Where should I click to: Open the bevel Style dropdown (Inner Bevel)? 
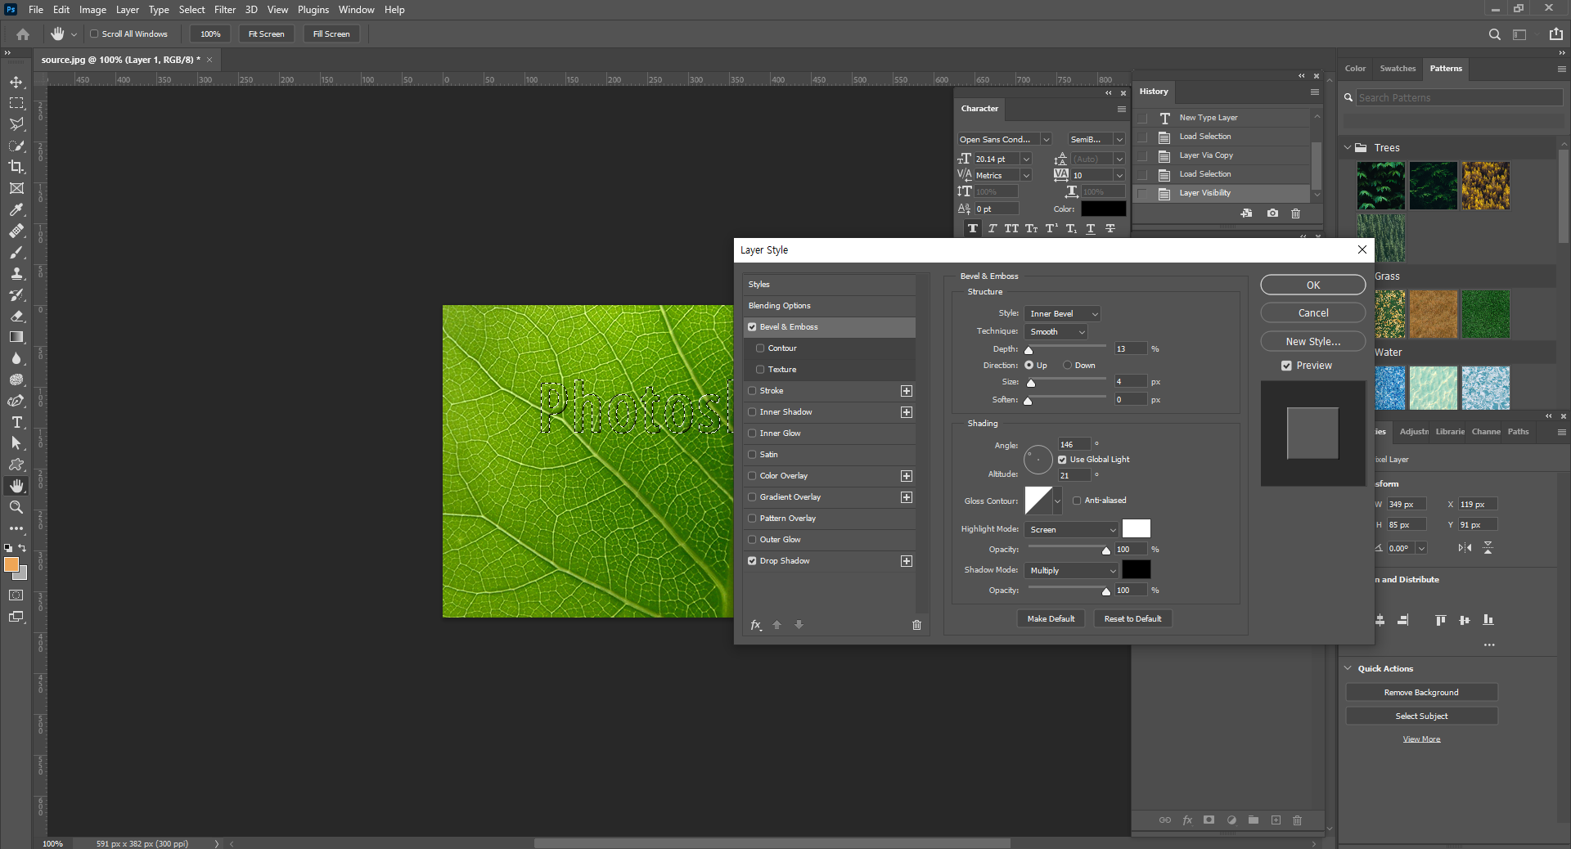coord(1062,314)
